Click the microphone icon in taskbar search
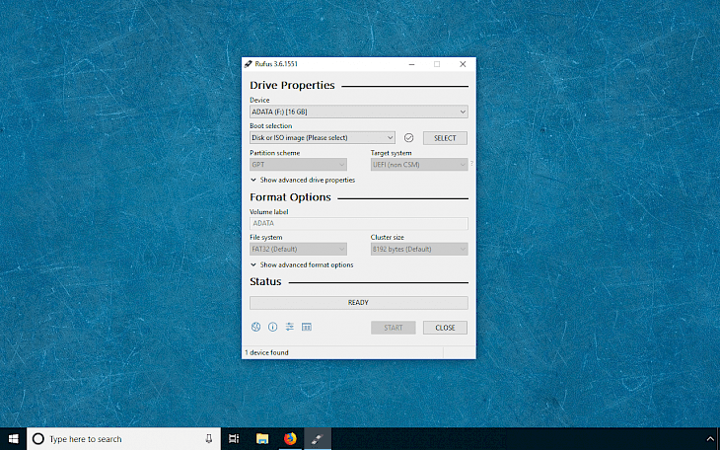720x450 pixels. point(209,439)
